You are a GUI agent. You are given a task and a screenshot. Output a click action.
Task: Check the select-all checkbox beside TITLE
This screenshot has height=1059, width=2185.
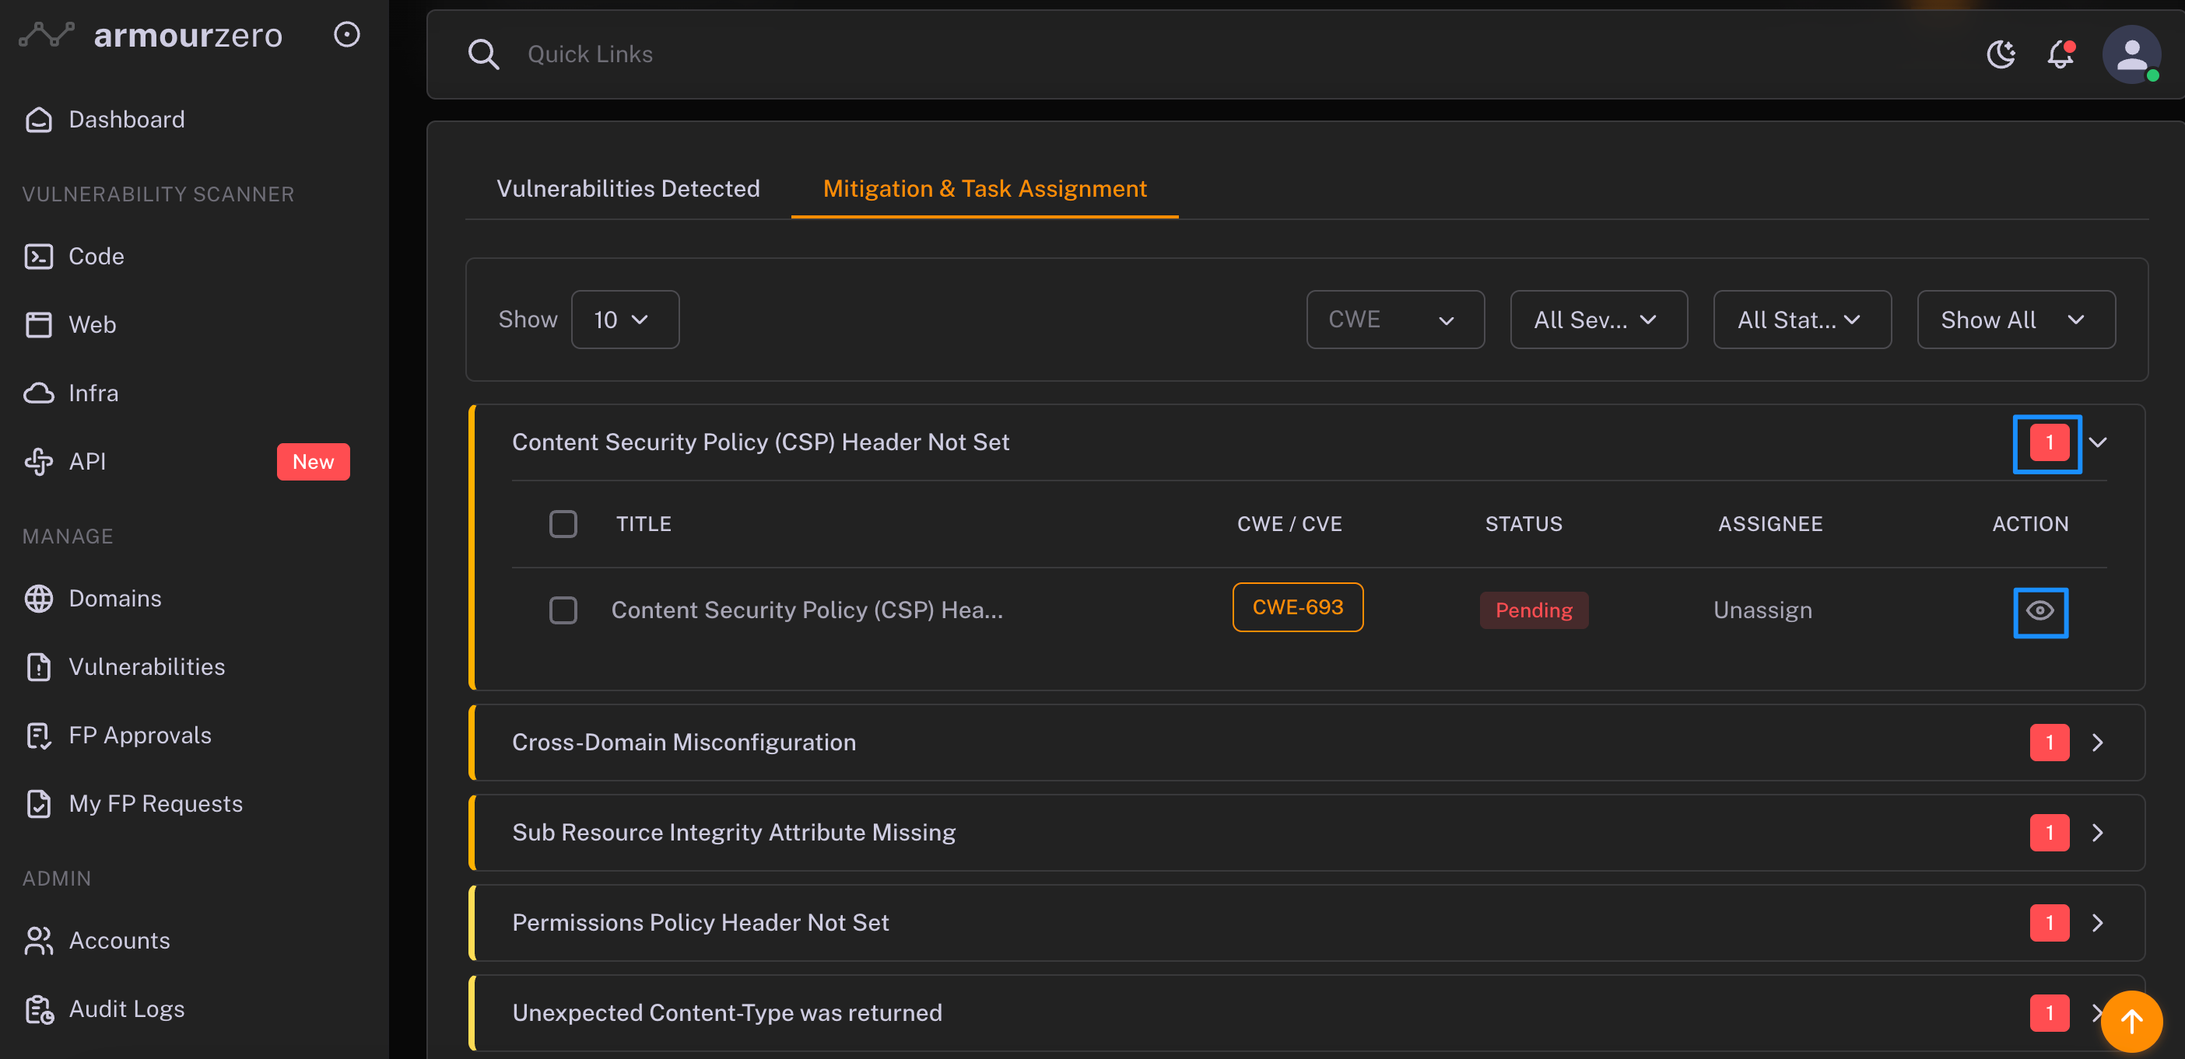coord(563,524)
